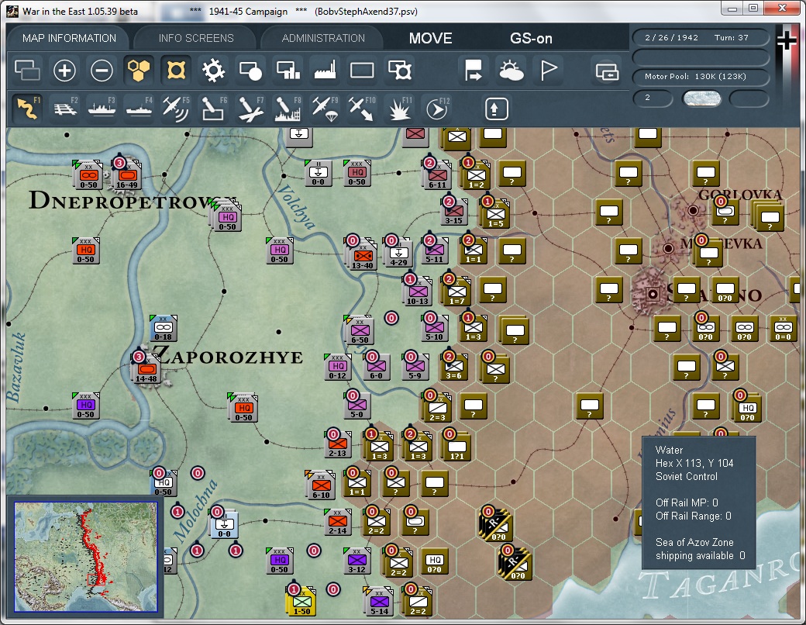Collapse toolbar with the window arrow icon

(607, 71)
